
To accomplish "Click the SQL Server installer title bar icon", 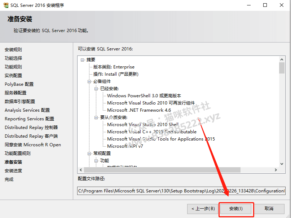I will pos(6,5).
